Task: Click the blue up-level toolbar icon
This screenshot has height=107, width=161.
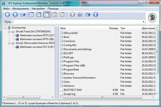Action: (x=15, y=14)
